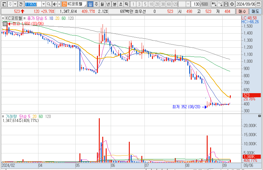This screenshot has width=263, height=170.
Task: Click the orange 관 watchlist badge
Action: 64,4
